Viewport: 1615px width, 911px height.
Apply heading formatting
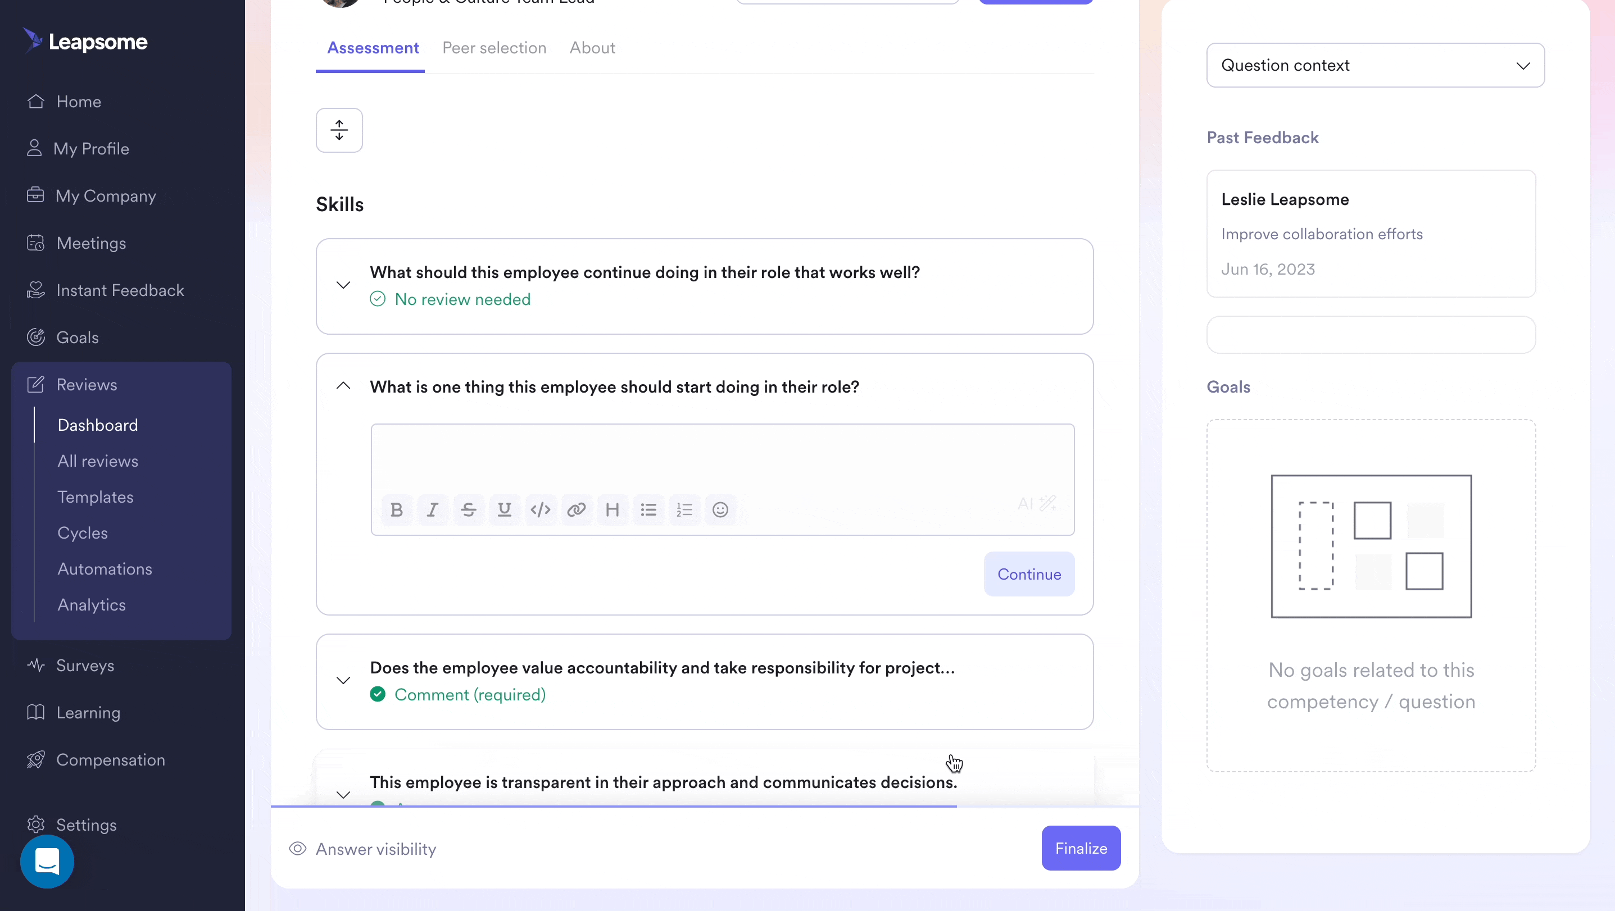coord(613,509)
